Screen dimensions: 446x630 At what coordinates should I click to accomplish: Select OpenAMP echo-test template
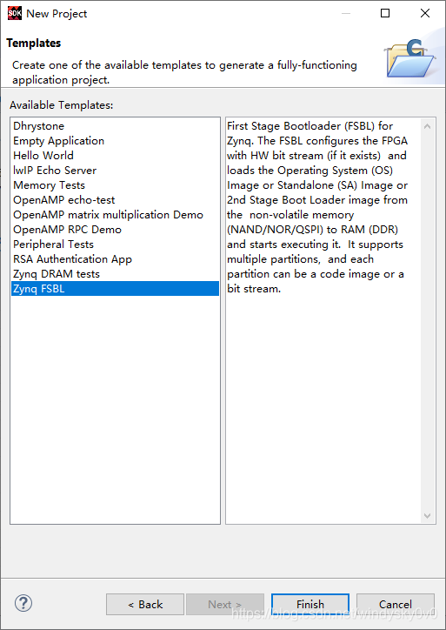point(116,200)
